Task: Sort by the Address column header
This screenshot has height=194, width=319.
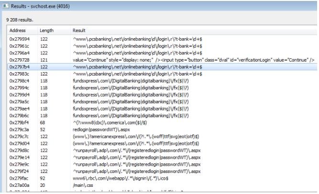Action: click(22, 31)
